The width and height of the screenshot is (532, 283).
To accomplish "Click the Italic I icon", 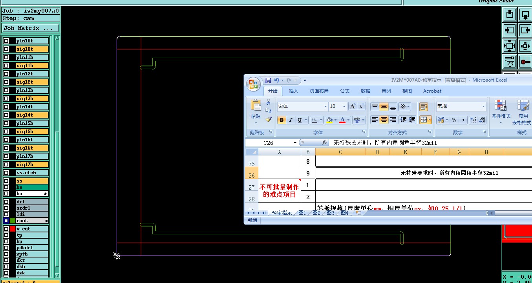I will (291, 120).
